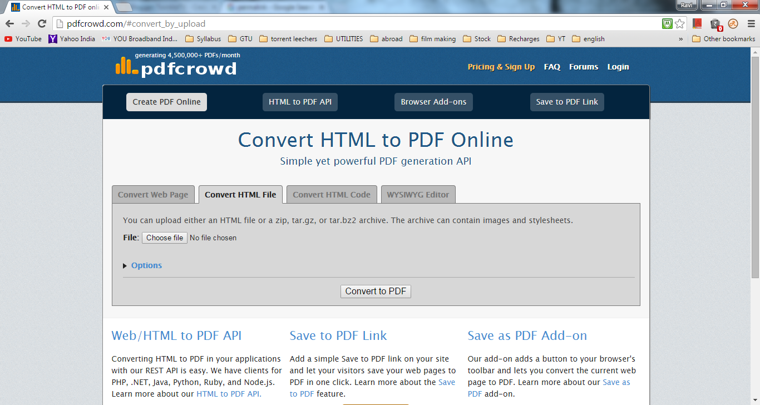760x405 pixels.
Task: Click the rupee extension icon with 0 badge
Action: (x=714, y=24)
